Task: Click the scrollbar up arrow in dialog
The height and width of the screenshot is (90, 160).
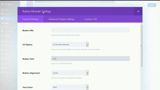Action: [141, 24]
